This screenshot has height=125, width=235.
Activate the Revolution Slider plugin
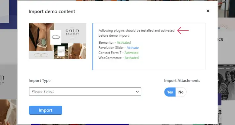[x=133, y=48]
